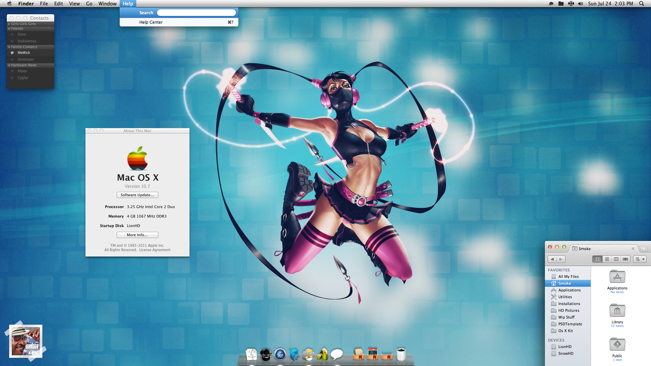This screenshot has width=651, height=366.
Task: Click the Help menu search field
Action: tap(196, 13)
